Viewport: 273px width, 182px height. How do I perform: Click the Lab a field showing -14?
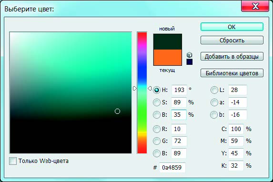click(238, 102)
